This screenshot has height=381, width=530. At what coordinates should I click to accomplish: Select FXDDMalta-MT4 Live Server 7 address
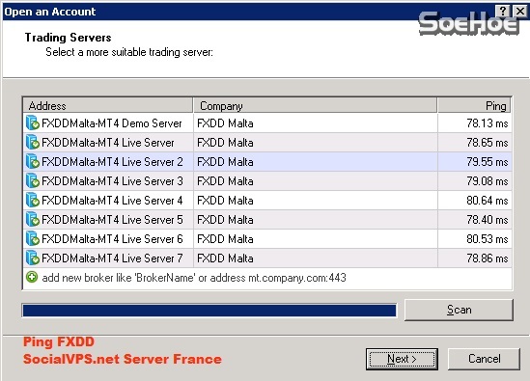tap(112, 259)
